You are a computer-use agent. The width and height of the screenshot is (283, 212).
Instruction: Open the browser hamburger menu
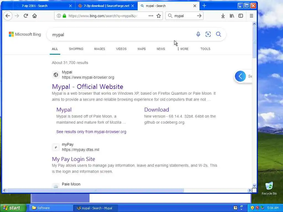tap(251, 16)
